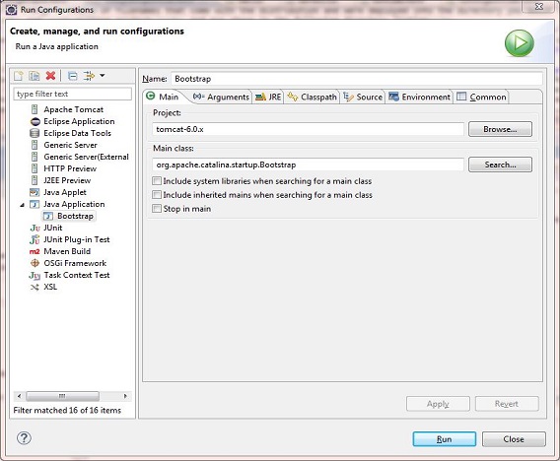The image size is (560, 461).
Task: Click the OSGi Framework icon
Action: [x=35, y=263]
